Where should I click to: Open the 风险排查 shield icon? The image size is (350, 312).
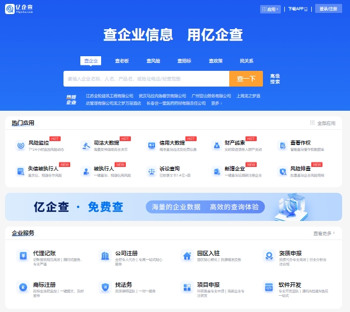[x=283, y=171]
